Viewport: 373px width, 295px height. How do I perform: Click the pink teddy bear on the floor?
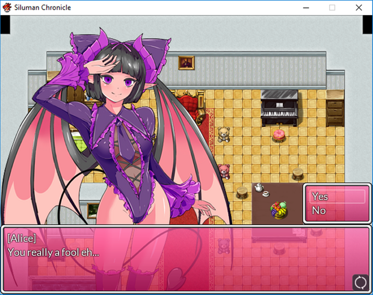tap(224, 171)
